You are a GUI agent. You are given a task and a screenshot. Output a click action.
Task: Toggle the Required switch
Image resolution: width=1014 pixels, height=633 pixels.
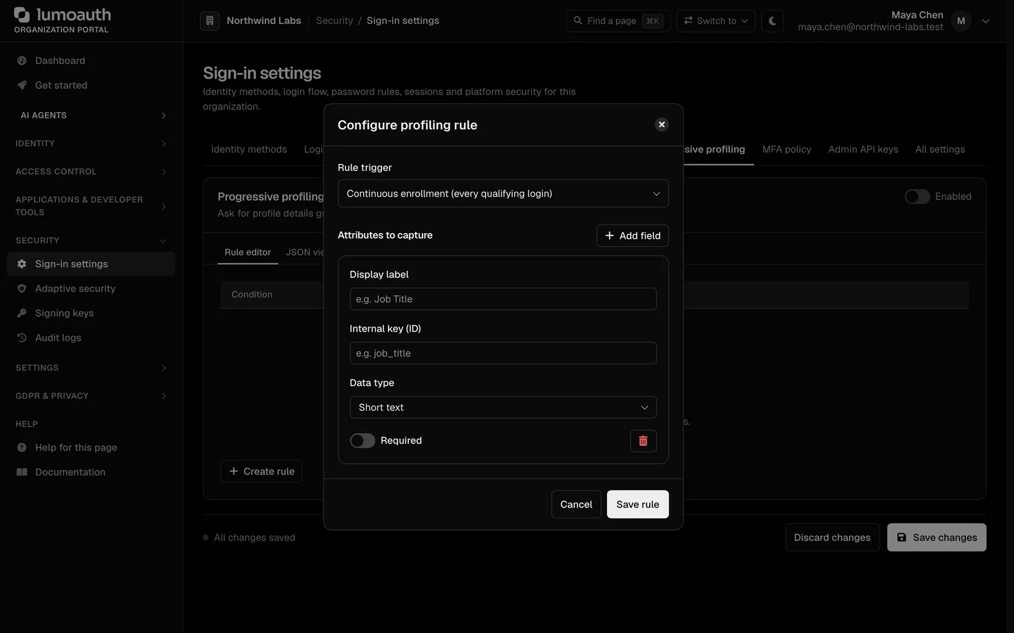(x=363, y=441)
